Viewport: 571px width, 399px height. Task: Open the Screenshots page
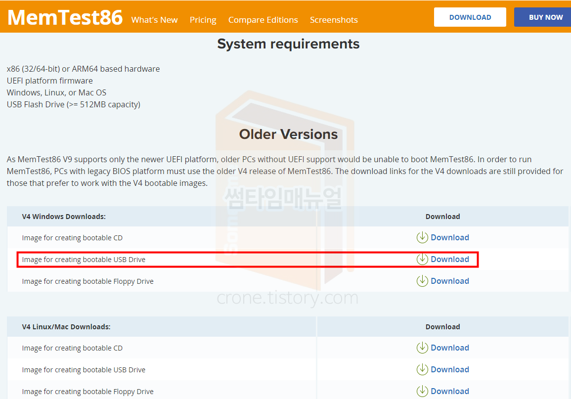pos(334,20)
